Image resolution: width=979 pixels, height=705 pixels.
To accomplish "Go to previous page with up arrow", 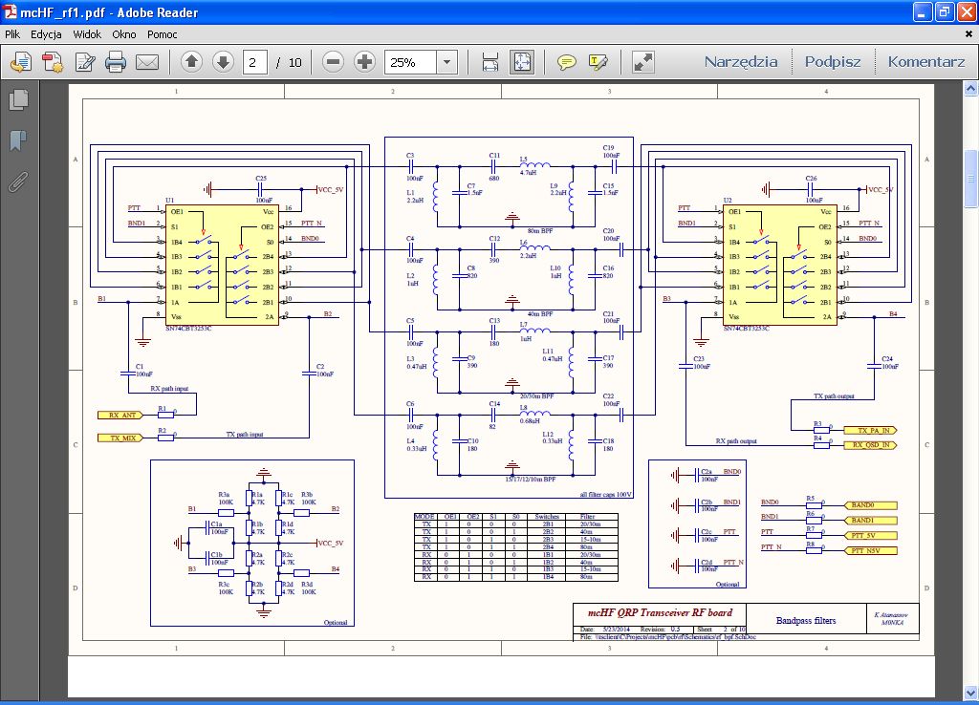I will click(x=191, y=63).
